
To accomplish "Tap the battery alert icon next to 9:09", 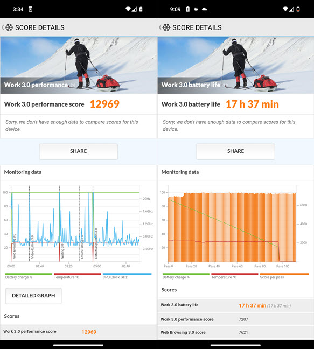I will (188, 9).
